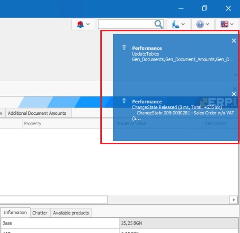Screen dimensions: 240x233
Task: Click the magnifier search icon
Action: tap(159, 24)
